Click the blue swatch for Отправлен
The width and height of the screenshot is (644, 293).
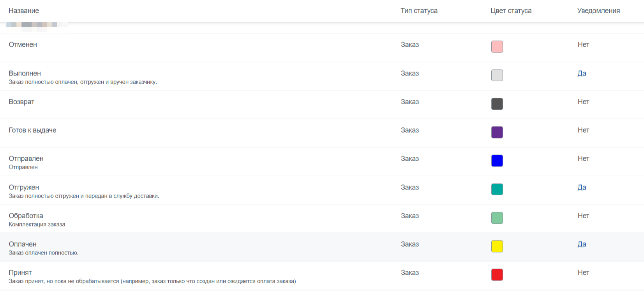tap(497, 161)
